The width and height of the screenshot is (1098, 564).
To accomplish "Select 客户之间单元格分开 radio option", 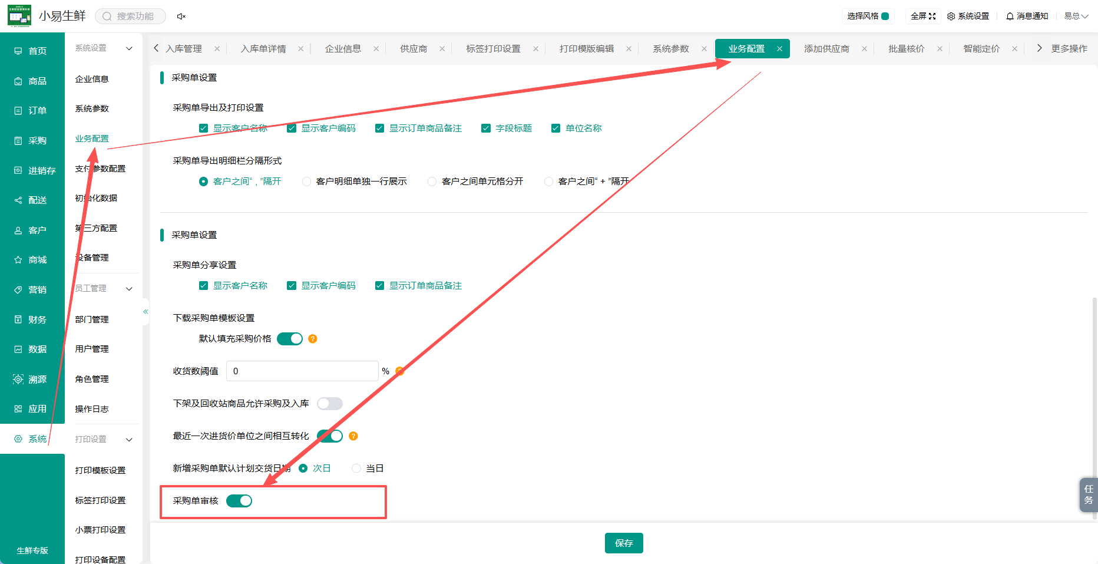I will point(475,182).
